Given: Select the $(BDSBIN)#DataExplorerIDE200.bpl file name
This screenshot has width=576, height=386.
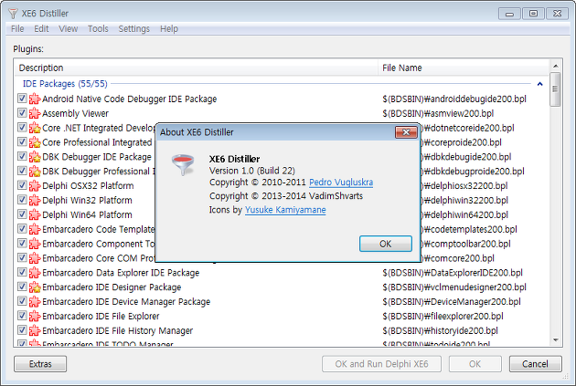Looking at the screenshot, I should click(453, 273).
